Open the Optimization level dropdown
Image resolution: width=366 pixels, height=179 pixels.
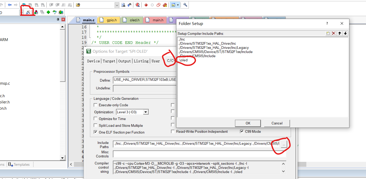146,112
